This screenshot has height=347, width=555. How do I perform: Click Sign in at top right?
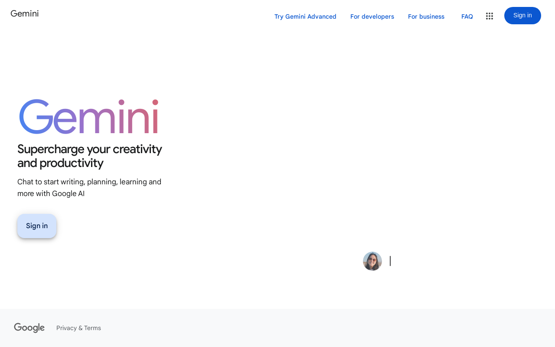click(522, 16)
